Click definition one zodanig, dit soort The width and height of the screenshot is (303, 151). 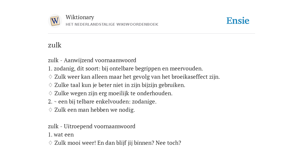[x=125, y=68]
